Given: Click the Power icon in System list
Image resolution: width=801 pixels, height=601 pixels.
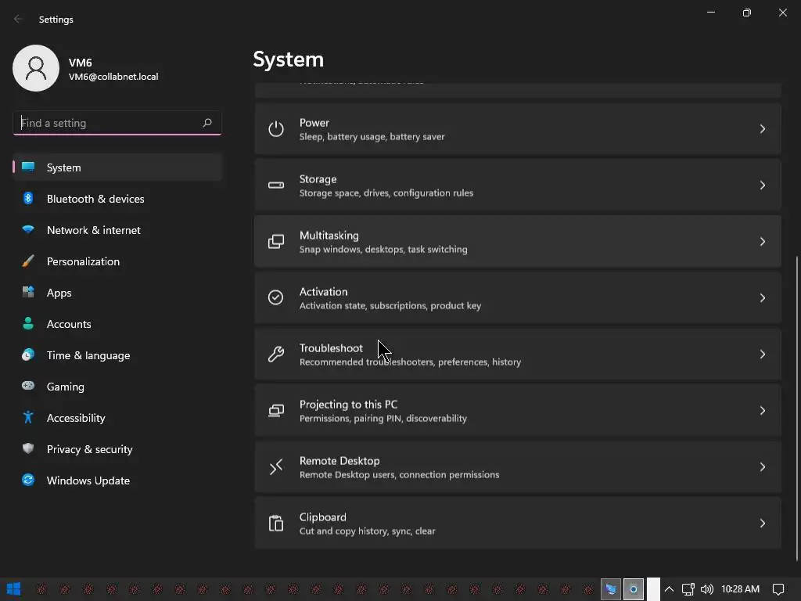Looking at the screenshot, I should click(x=276, y=129).
